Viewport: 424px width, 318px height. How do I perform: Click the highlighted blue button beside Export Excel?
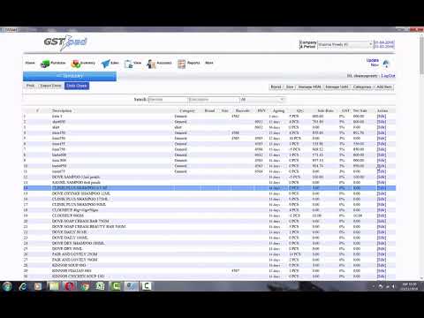click(x=77, y=86)
